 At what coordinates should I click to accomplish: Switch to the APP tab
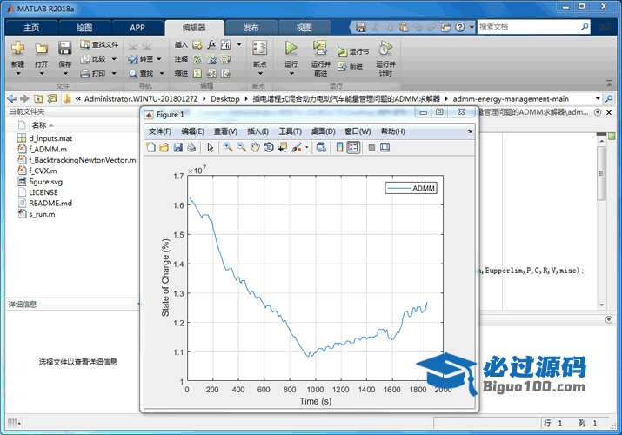[x=137, y=28]
